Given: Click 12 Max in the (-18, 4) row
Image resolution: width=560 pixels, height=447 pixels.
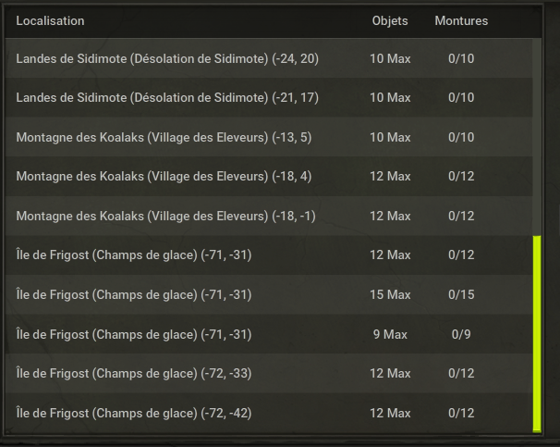Looking at the screenshot, I should point(390,176).
